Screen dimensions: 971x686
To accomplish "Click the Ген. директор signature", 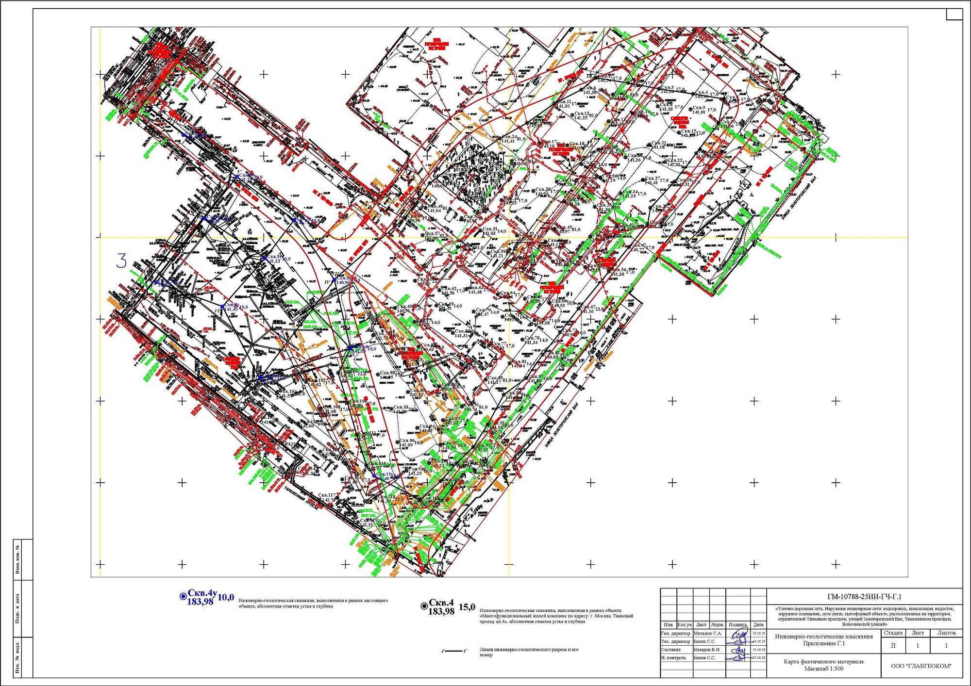I will click(x=739, y=634).
